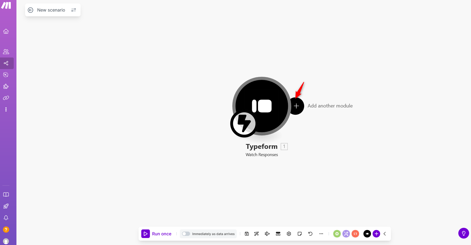Open the Connections link icon in sidebar
The height and width of the screenshot is (245, 471).
pyautogui.click(x=6, y=98)
